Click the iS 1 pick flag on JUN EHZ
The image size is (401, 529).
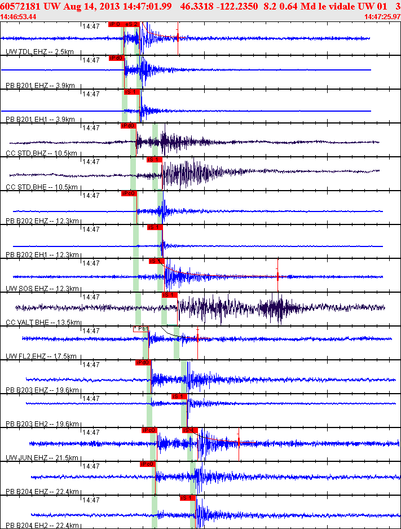coord(190,430)
